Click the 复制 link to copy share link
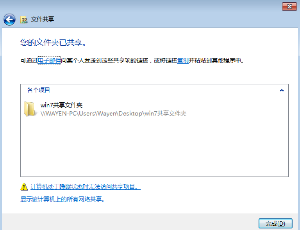Image resolution: width=300 pixels, height=230 pixels. click(183, 61)
